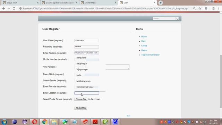Open the red Airtel swirl taskbar icon
This screenshot has width=222, height=125.
[85, 122]
